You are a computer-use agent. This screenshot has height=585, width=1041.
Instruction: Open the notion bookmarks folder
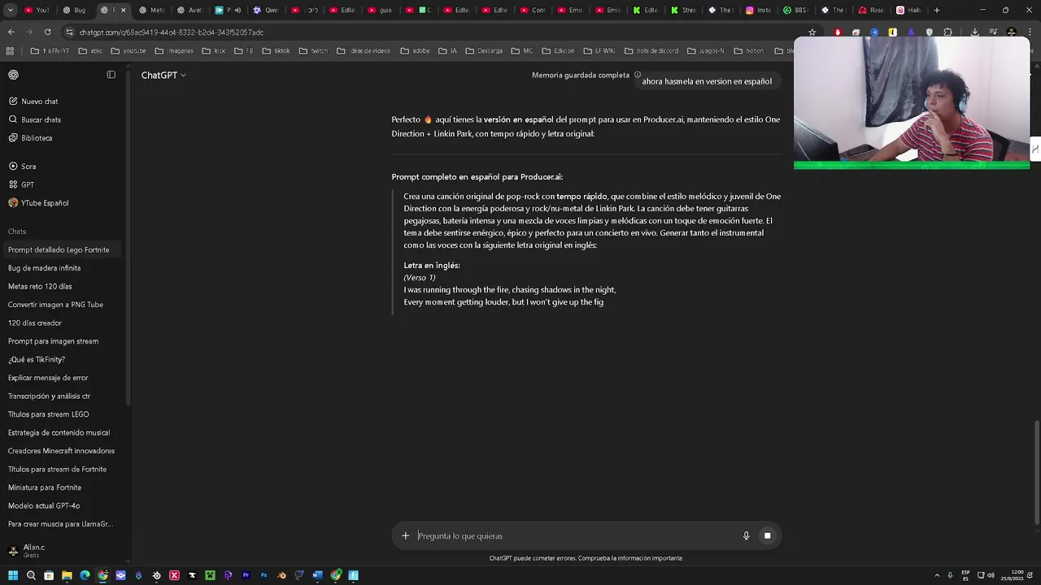click(749, 50)
